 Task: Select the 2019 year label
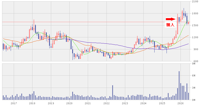51,103
